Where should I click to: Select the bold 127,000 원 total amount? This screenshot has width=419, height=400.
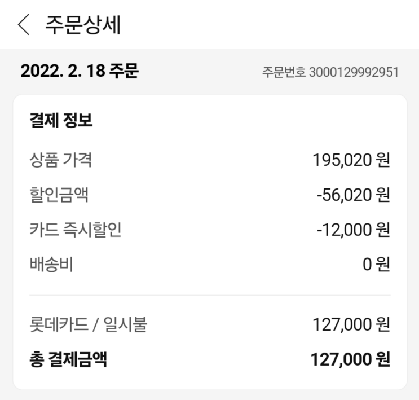point(350,359)
